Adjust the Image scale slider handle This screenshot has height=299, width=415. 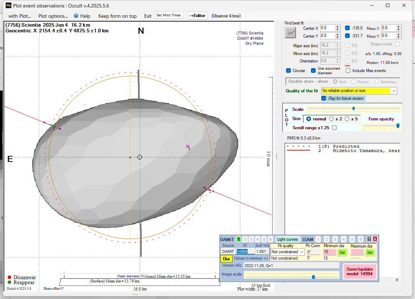(313, 277)
